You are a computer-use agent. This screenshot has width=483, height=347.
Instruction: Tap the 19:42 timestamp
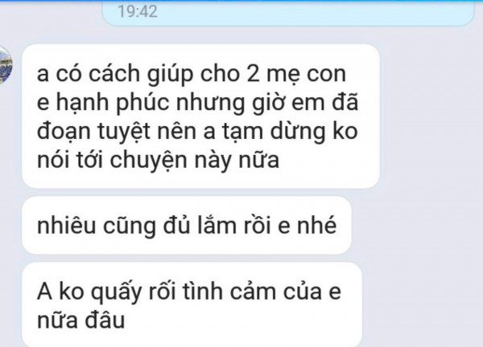coord(138,11)
